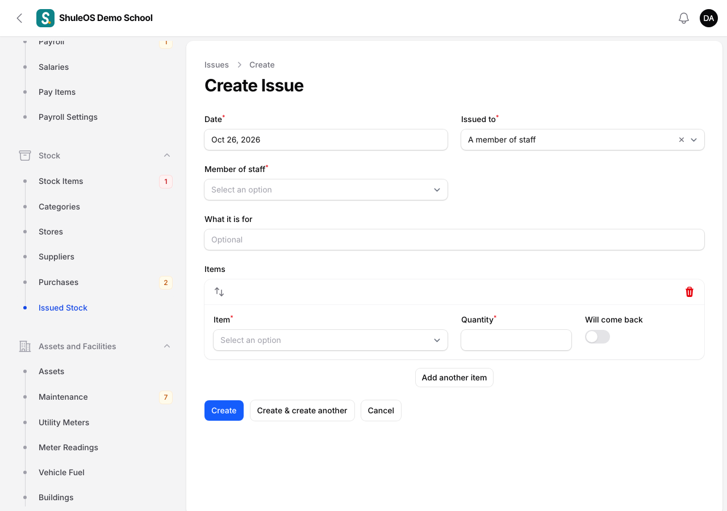
Task: Select Issued Stock in sidebar
Action: point(63,308)
